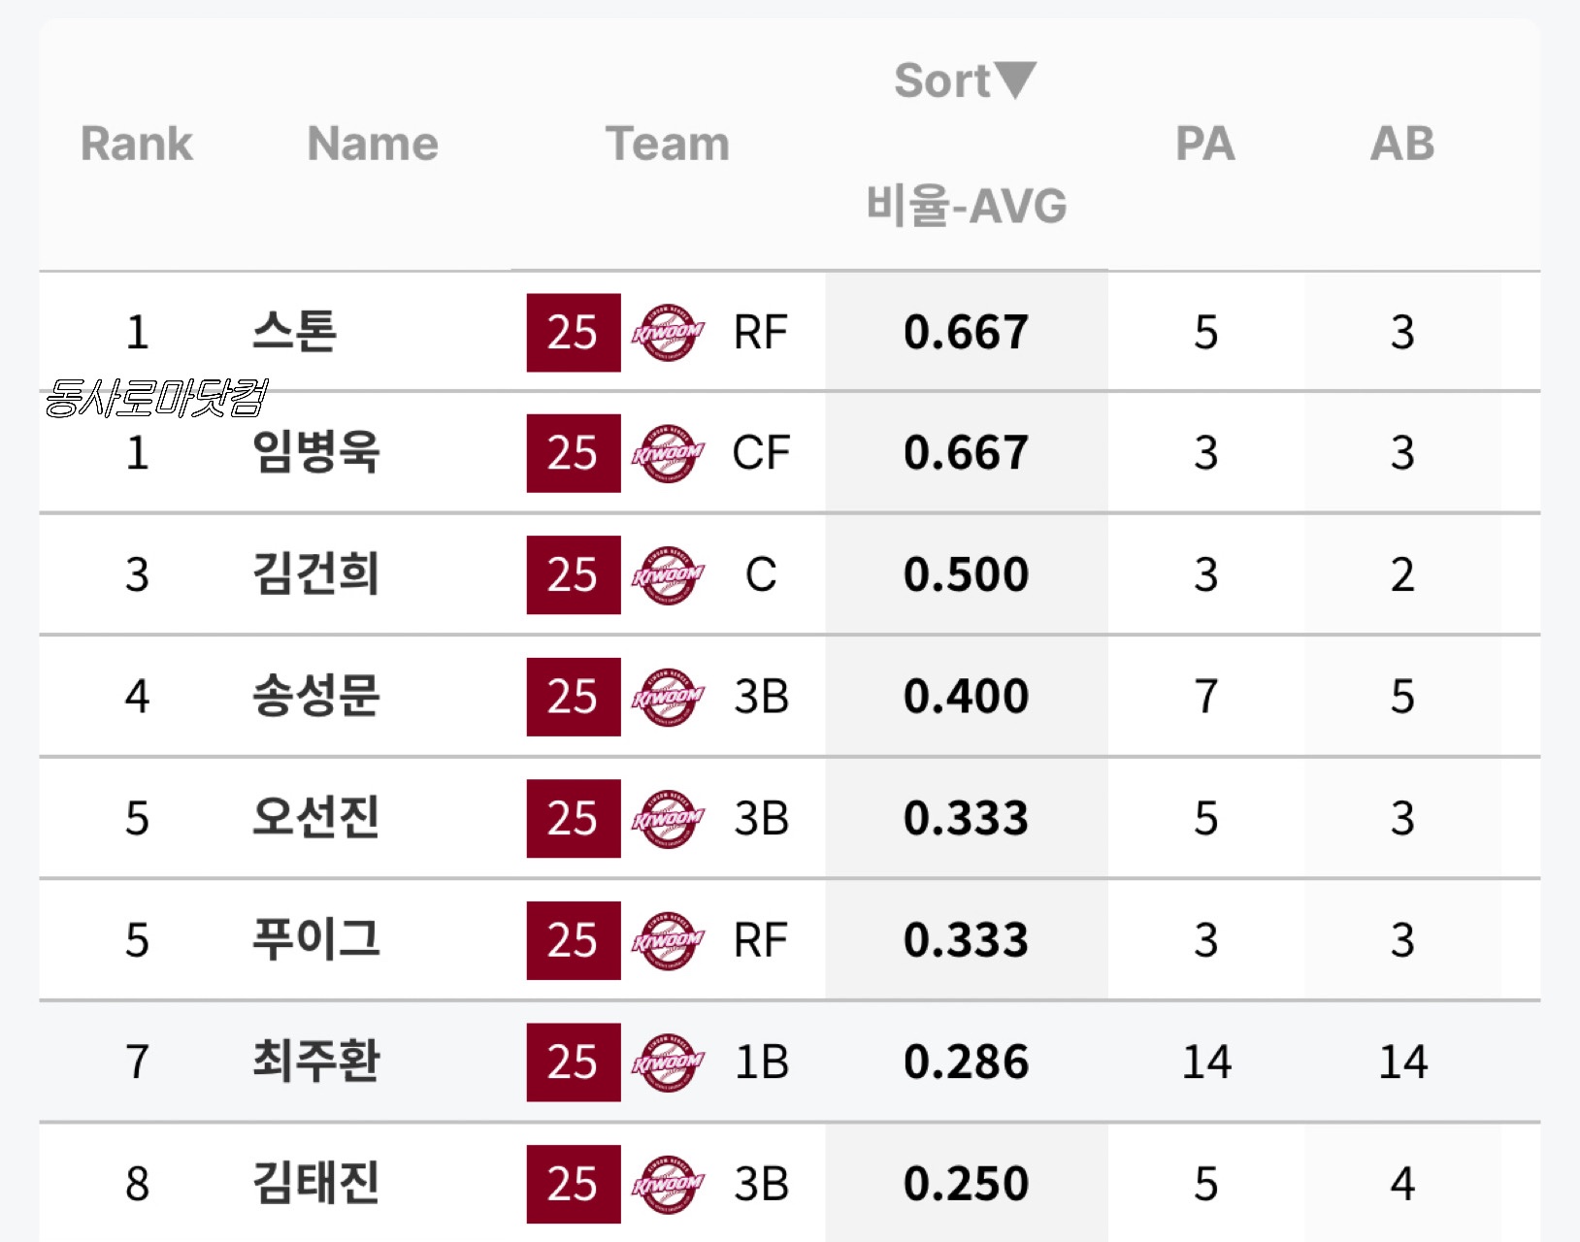Click the Name column header
This screenshot has height=1242, width=1580.
click(373, 144)
